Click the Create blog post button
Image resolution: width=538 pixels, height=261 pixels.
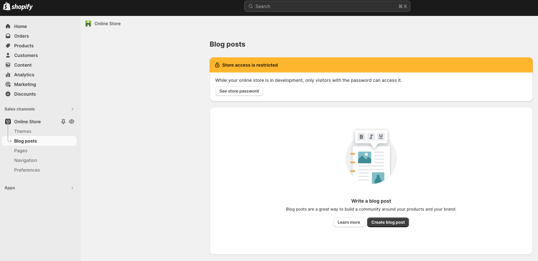[388, 222]
